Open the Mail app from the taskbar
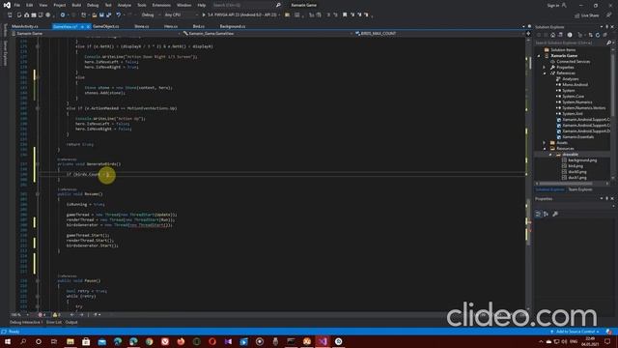The width and height of the screenshot is (618, 348). 102,341
